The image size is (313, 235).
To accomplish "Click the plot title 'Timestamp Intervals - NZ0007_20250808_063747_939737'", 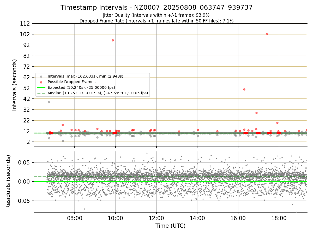I will tap(156, 8).
